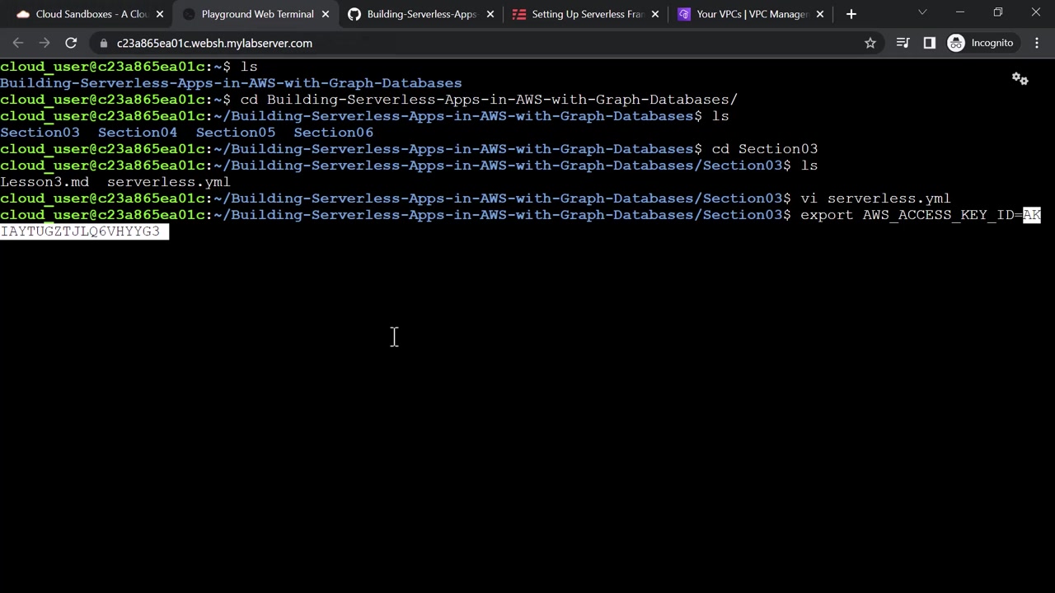
Task: Reload the current page
Action: point(71,43)
